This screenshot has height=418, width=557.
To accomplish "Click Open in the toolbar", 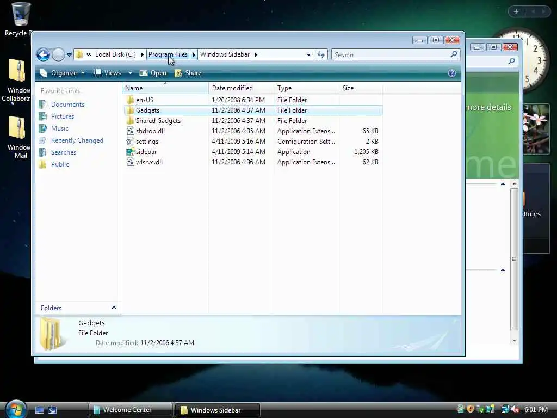I will click(x=153, y=73).
